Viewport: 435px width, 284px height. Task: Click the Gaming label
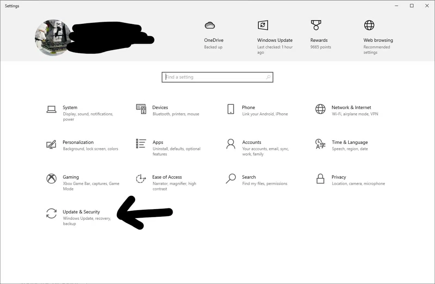click(x=71, y=177)
